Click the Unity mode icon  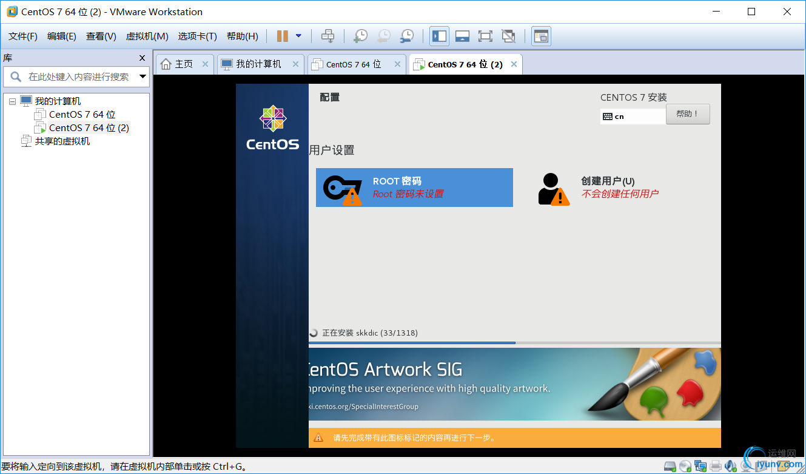508,36
